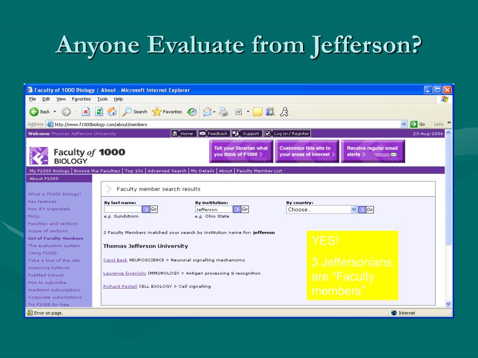
Task: Open dropdown arrow next to Word edit icon
Action: [248, 112]
